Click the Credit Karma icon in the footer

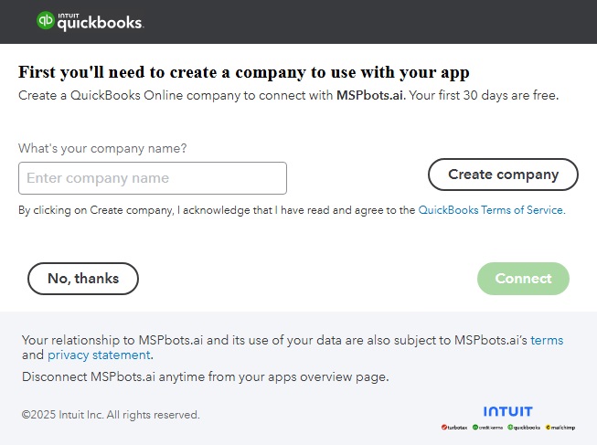[489, 427]
